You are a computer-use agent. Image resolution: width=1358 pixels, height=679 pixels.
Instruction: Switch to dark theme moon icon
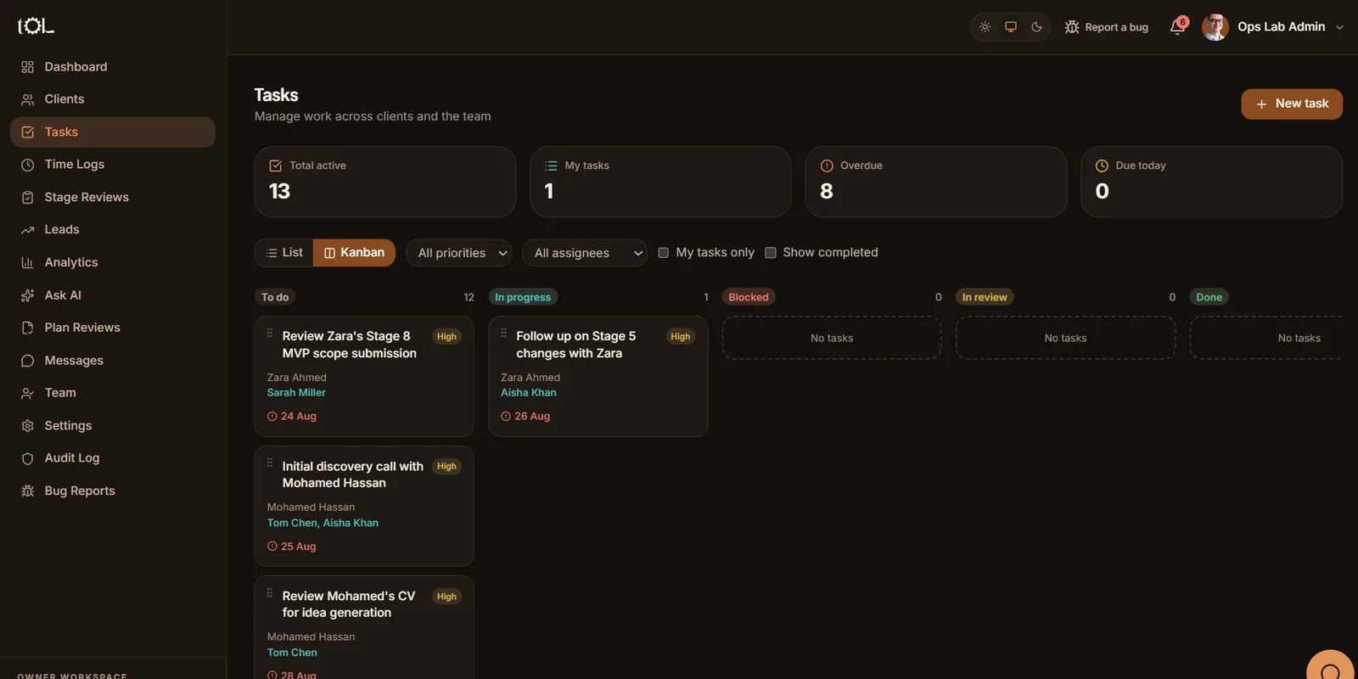1036,27
